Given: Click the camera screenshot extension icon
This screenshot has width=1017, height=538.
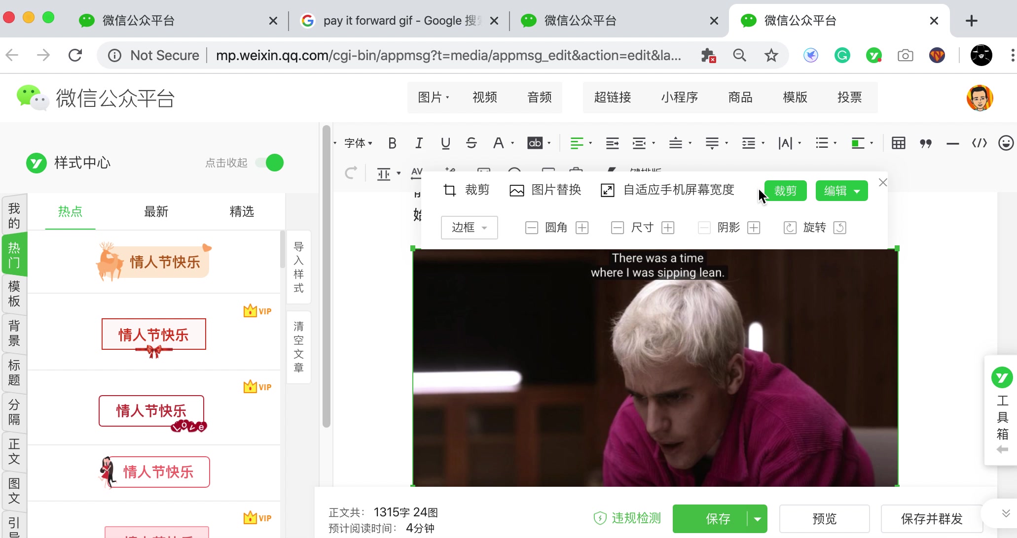Looking at the screenshot, I should pyautogui.click(x=905, y=55).
